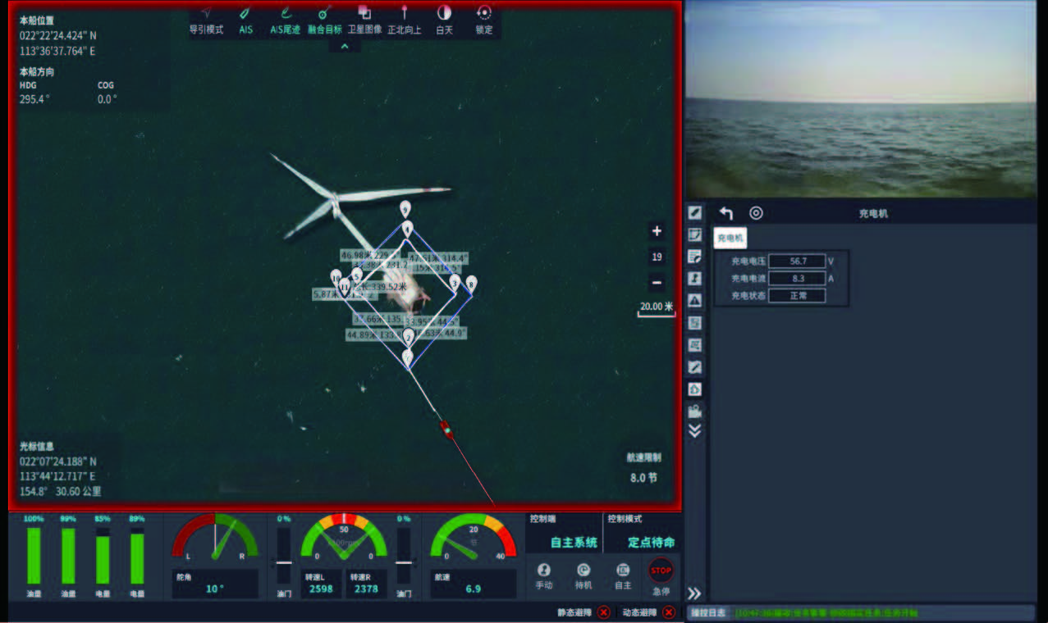1048x623 pixels.
Task: Click the warning triangle sidebar icon
Action: (694, 300)
